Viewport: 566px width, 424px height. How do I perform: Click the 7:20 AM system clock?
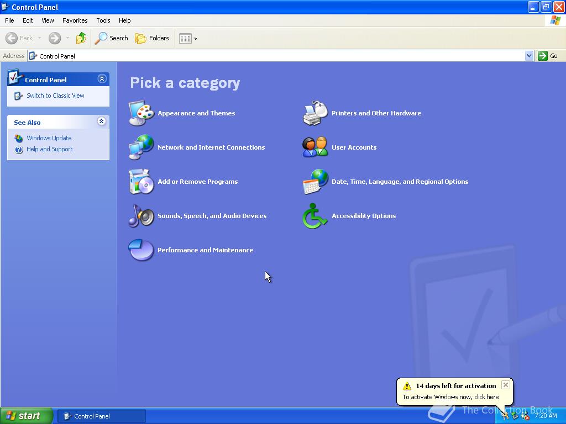pyautogui.click(x=546, y=416)
